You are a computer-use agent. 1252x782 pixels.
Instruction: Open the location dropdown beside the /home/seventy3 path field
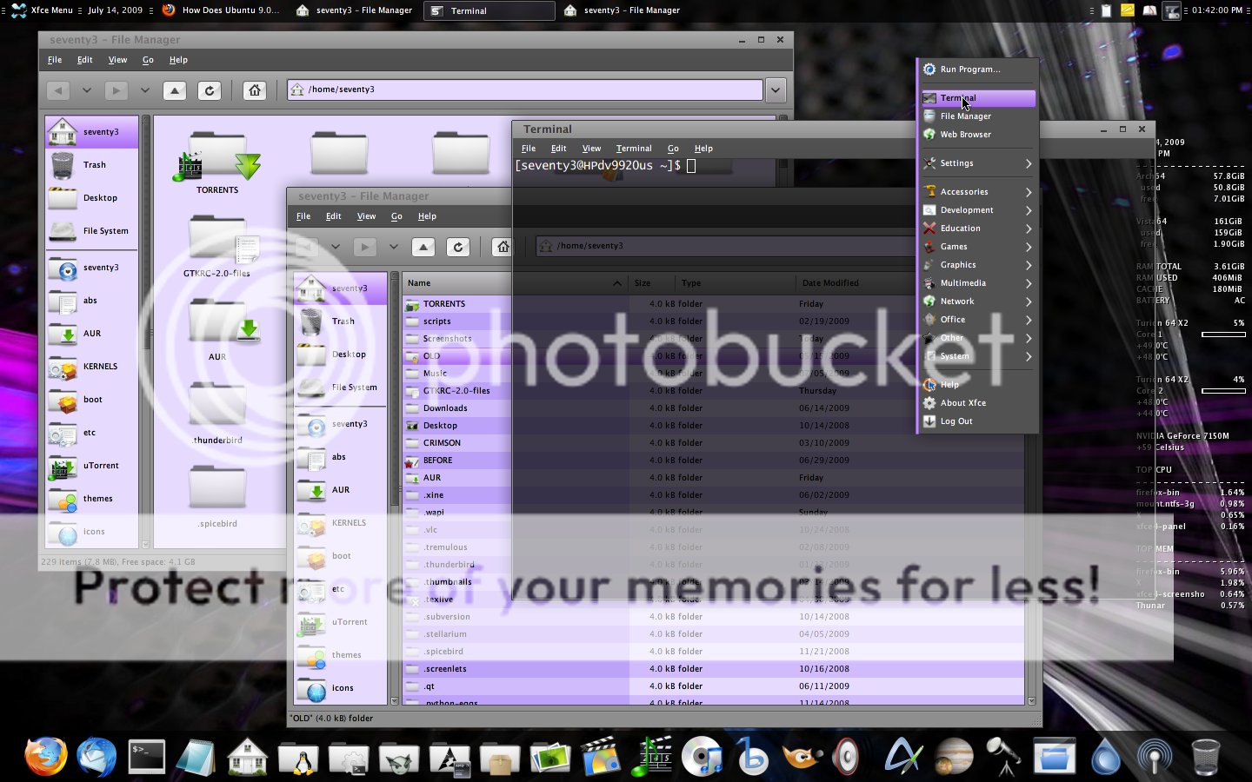click(776, 89)
